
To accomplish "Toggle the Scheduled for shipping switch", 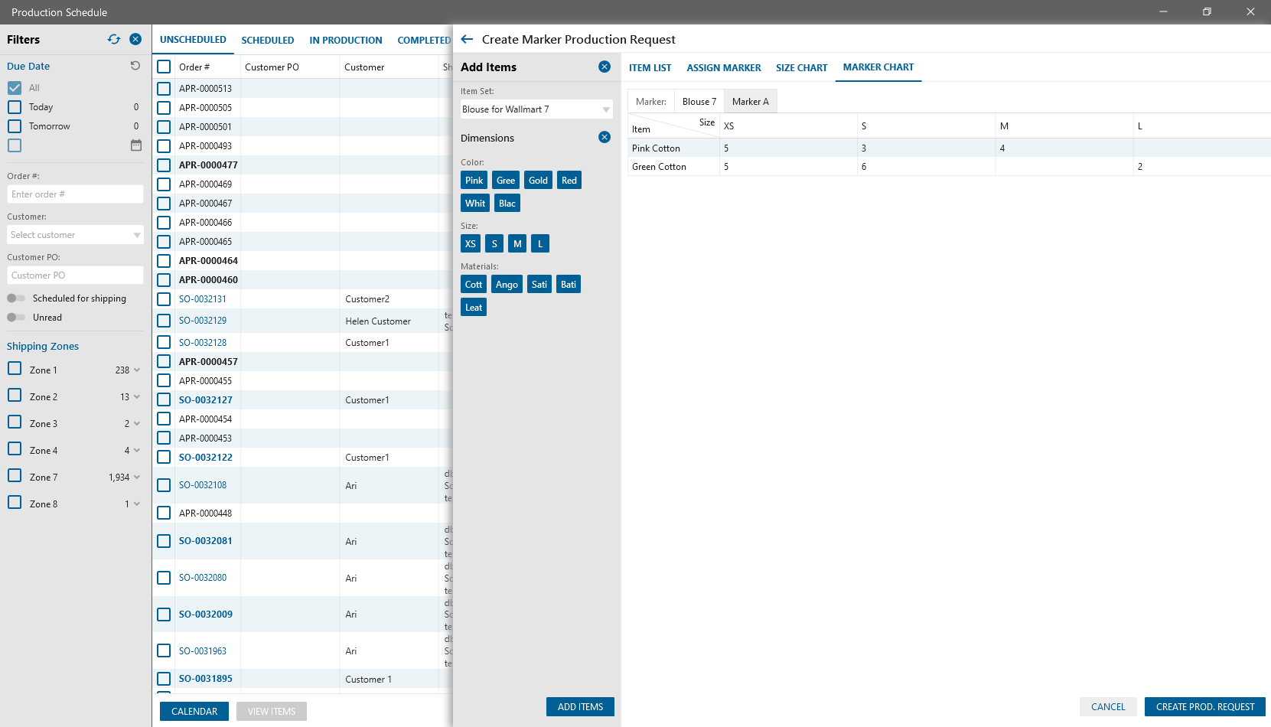I will tap(16, 298).
